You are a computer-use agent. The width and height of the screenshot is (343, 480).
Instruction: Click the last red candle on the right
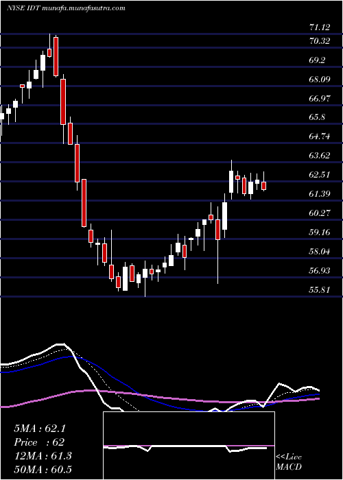264,186
